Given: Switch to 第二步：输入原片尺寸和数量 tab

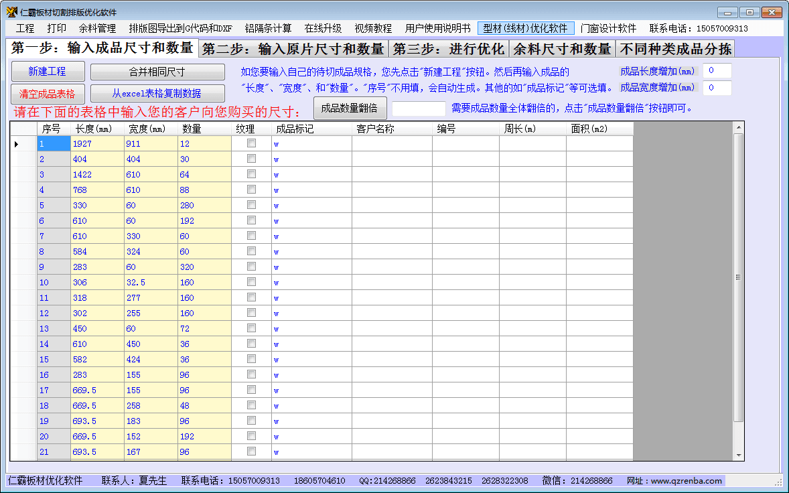Looking at the screenshot, I should tap(293, 49).
